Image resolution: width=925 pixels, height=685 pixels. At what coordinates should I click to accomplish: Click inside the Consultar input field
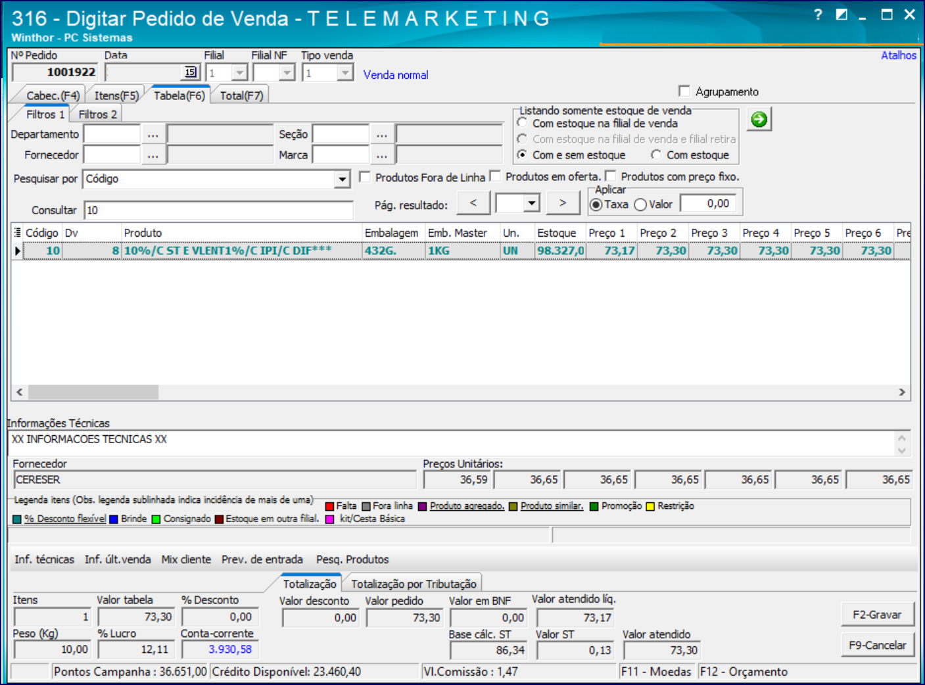[219, 210]
